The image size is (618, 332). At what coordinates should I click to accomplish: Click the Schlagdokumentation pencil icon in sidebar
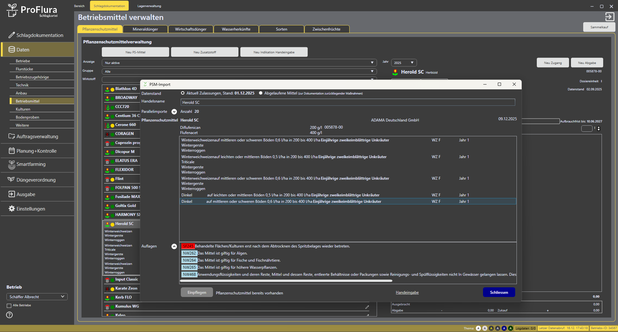pos(12,35)
